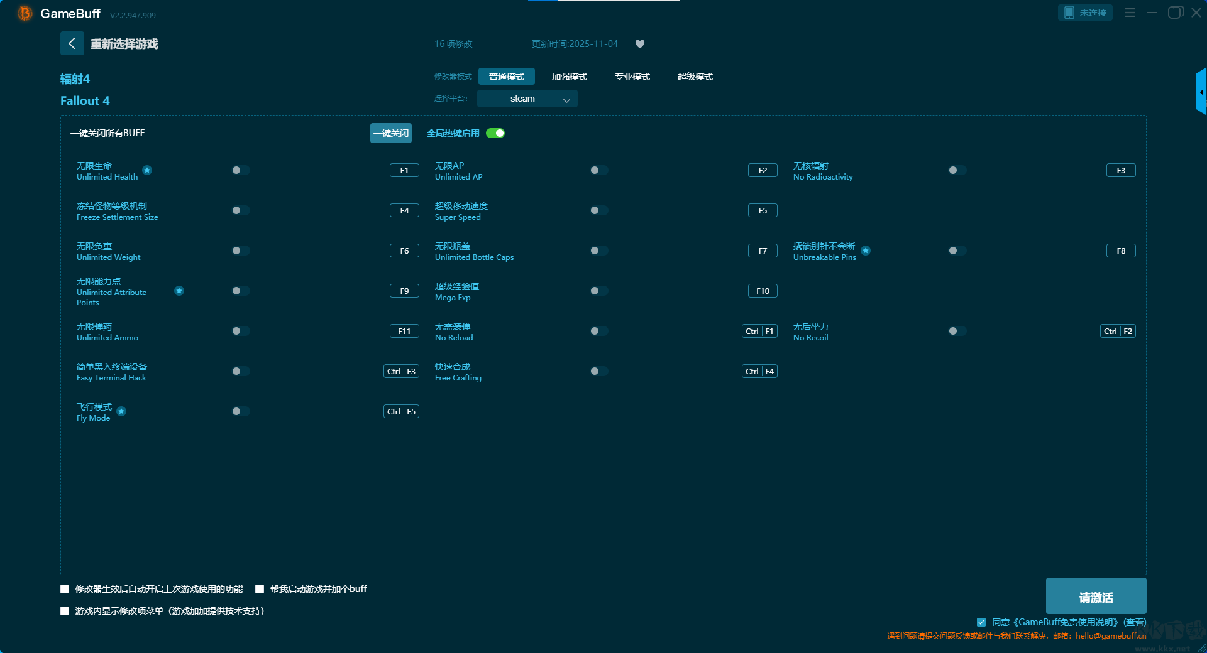Click the F7 hotkey for Unlimited Bottle Caps
Viewport: 1207px width, 653px height.
coord(763,251)
